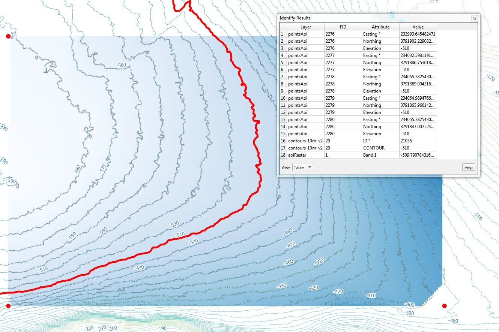The width and height of the screenshot is (499, 332).
Task: Click the -480 contour label on map
Action: (287, 232)
